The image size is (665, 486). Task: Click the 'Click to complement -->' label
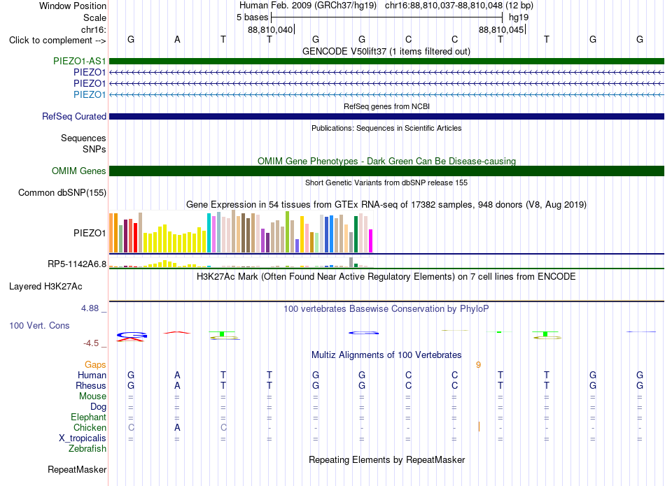[57, 41]
